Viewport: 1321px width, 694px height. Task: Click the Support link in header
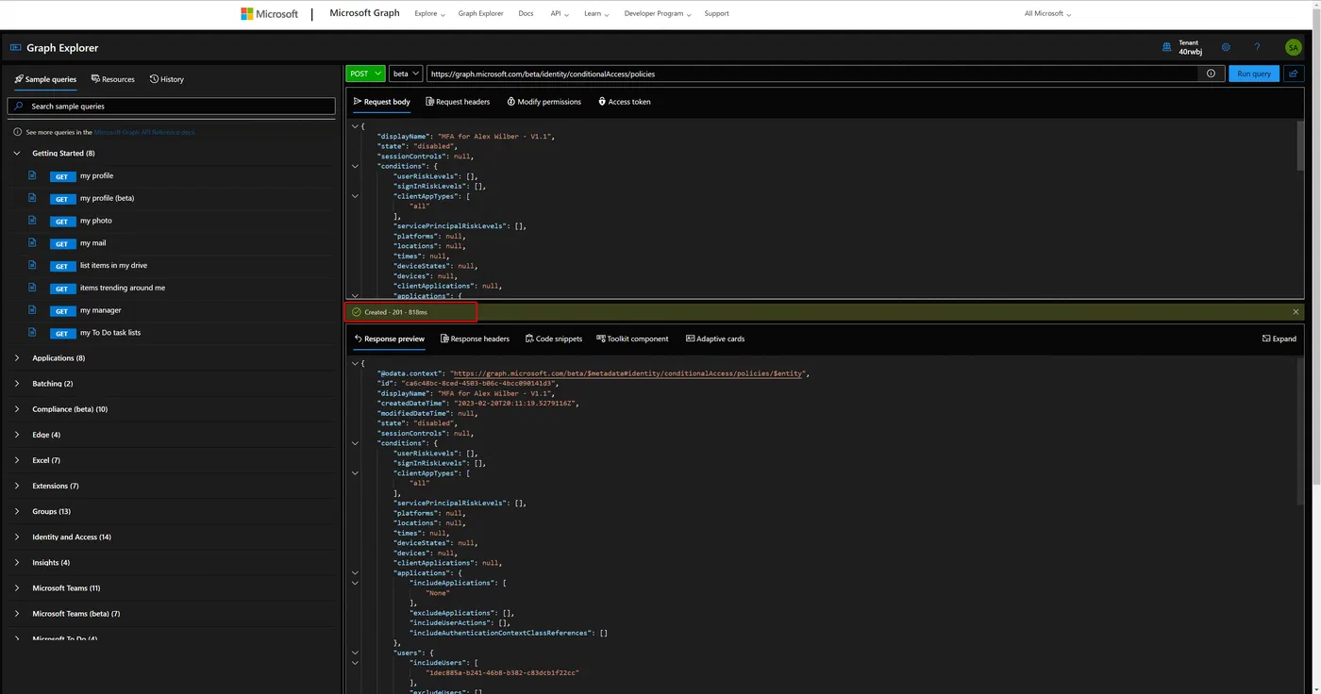pyautogui.click(x=716, y=14)
